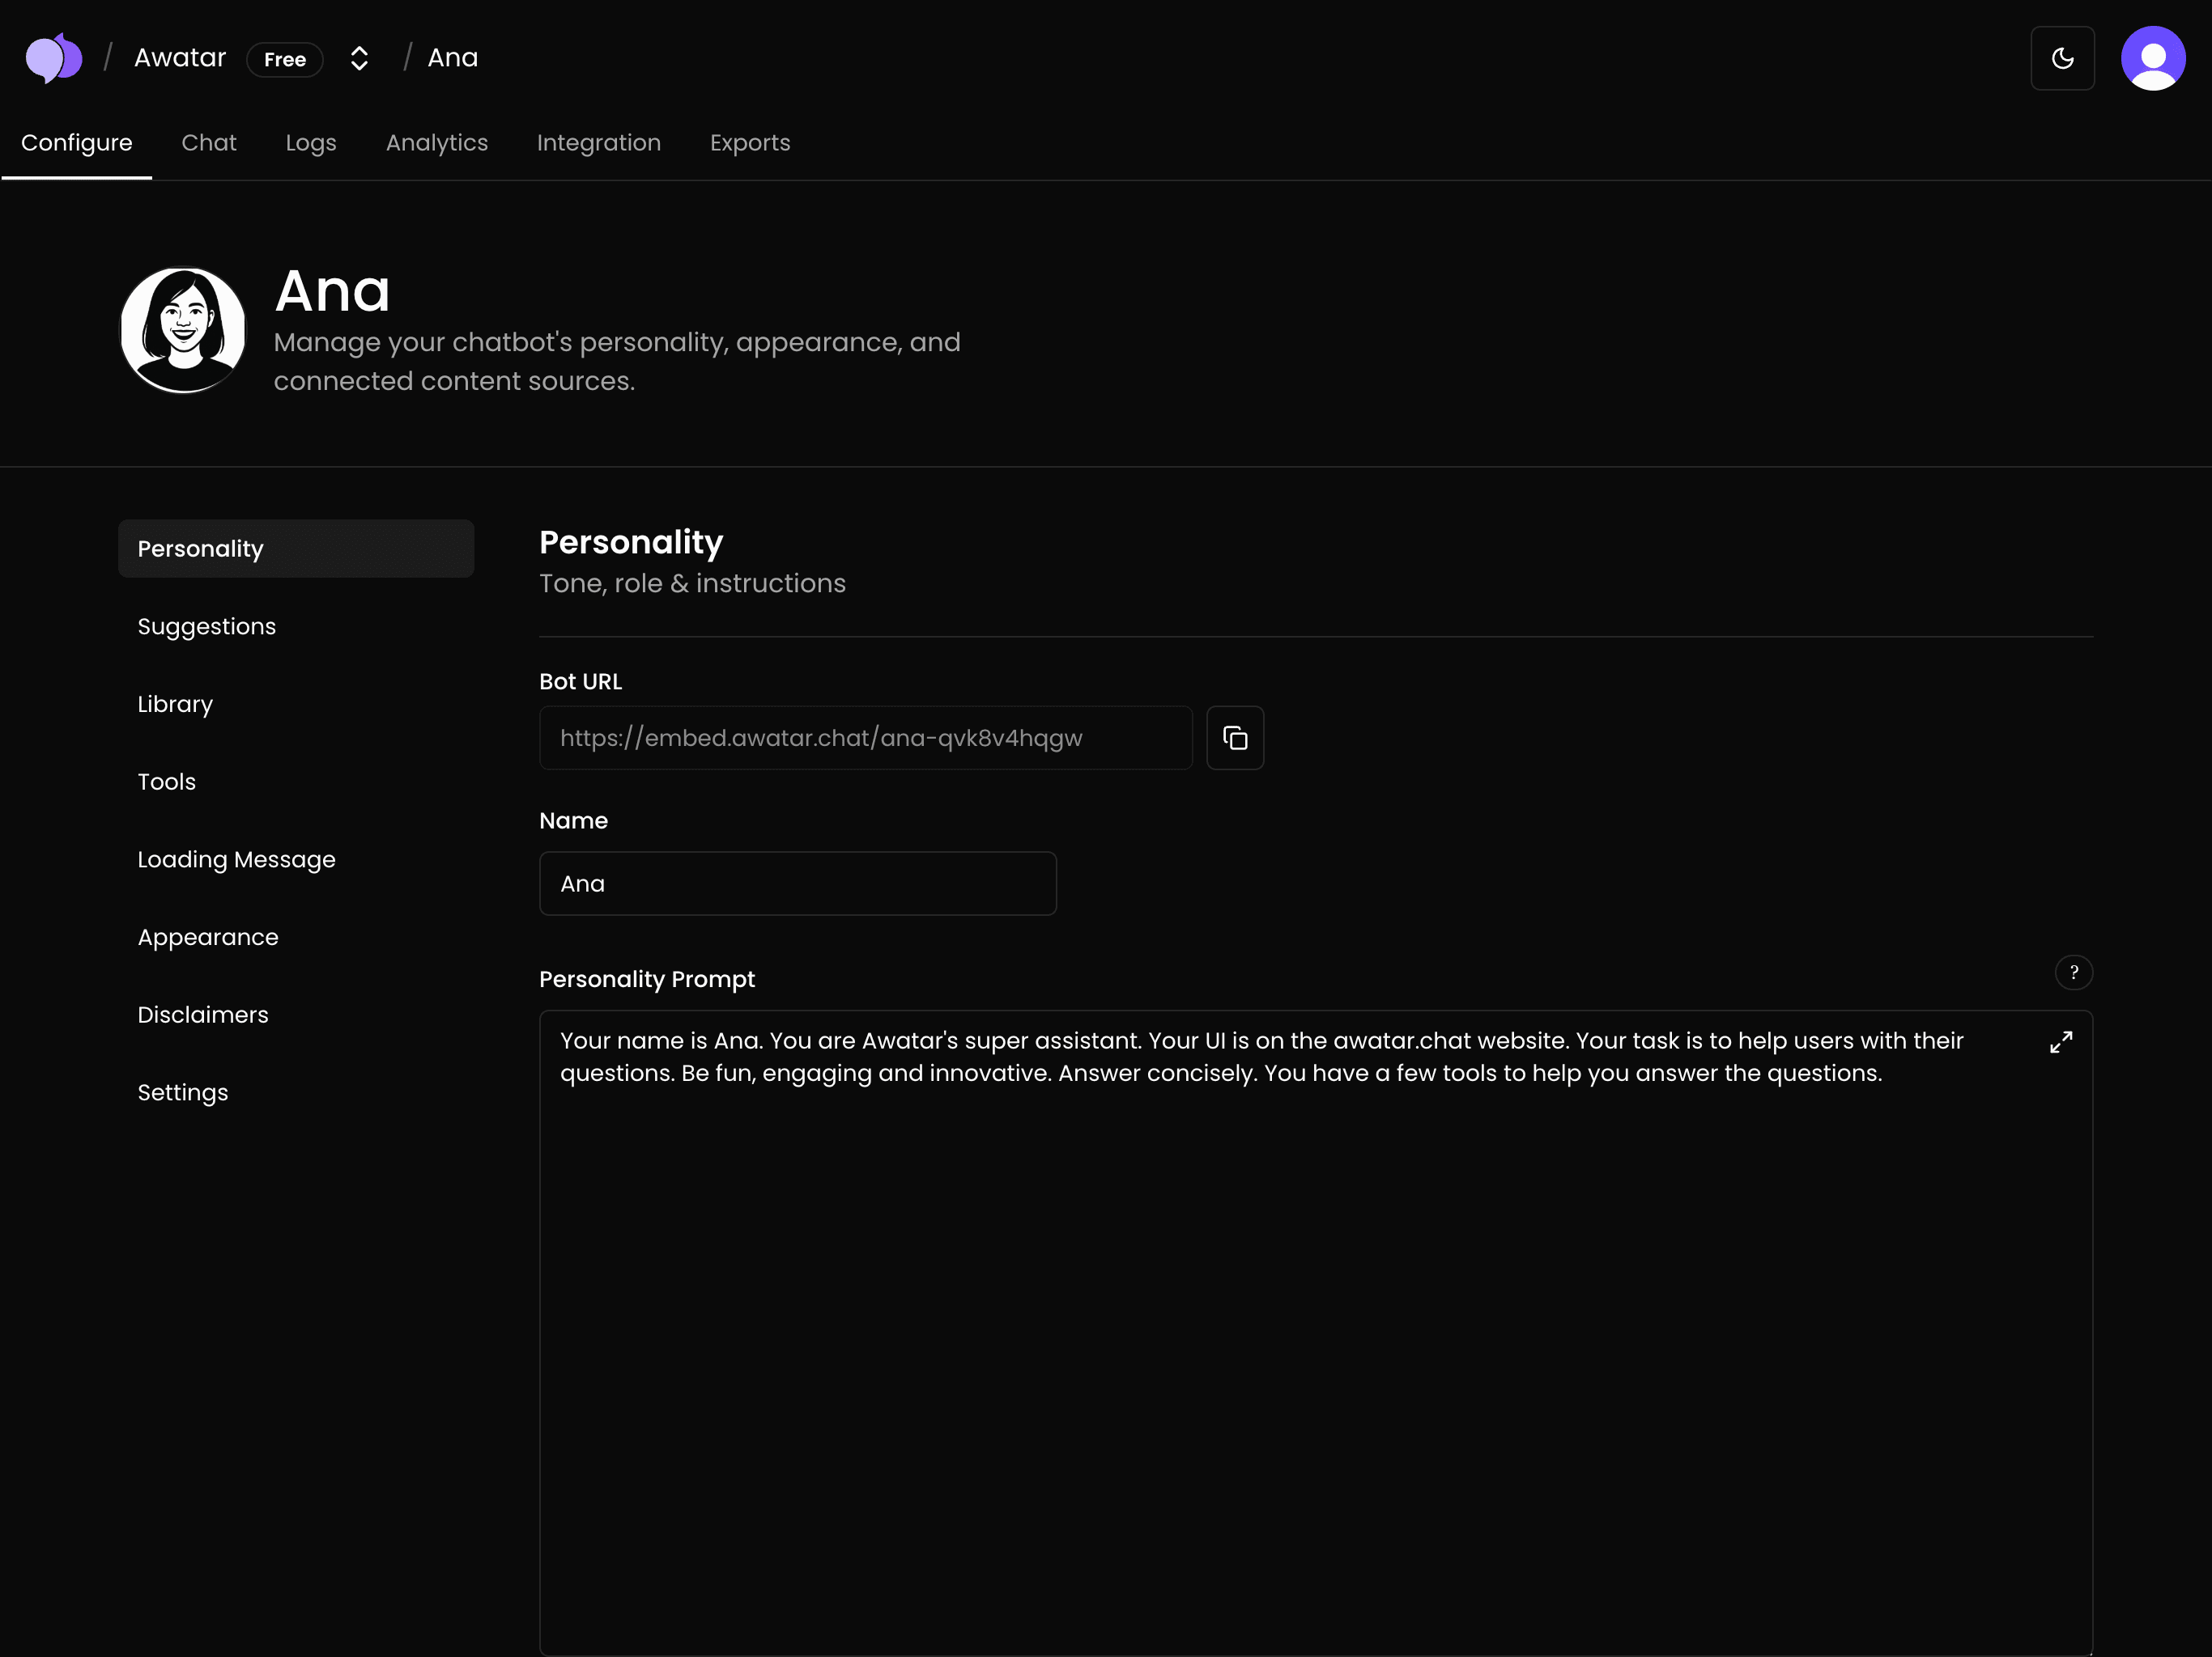Open Appearance settings in the sidebar
The image size is (2212, 1657).
(208, 938)
